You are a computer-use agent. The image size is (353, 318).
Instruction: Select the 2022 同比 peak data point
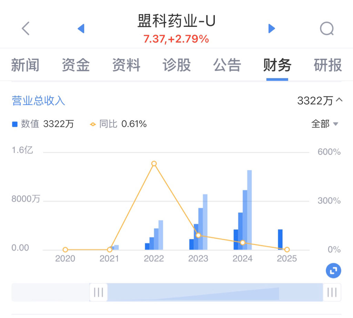point(154,164)
